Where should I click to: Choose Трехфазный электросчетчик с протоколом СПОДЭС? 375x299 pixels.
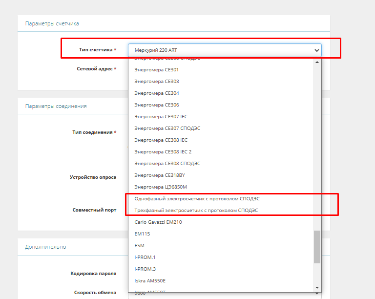pos(221,211)
